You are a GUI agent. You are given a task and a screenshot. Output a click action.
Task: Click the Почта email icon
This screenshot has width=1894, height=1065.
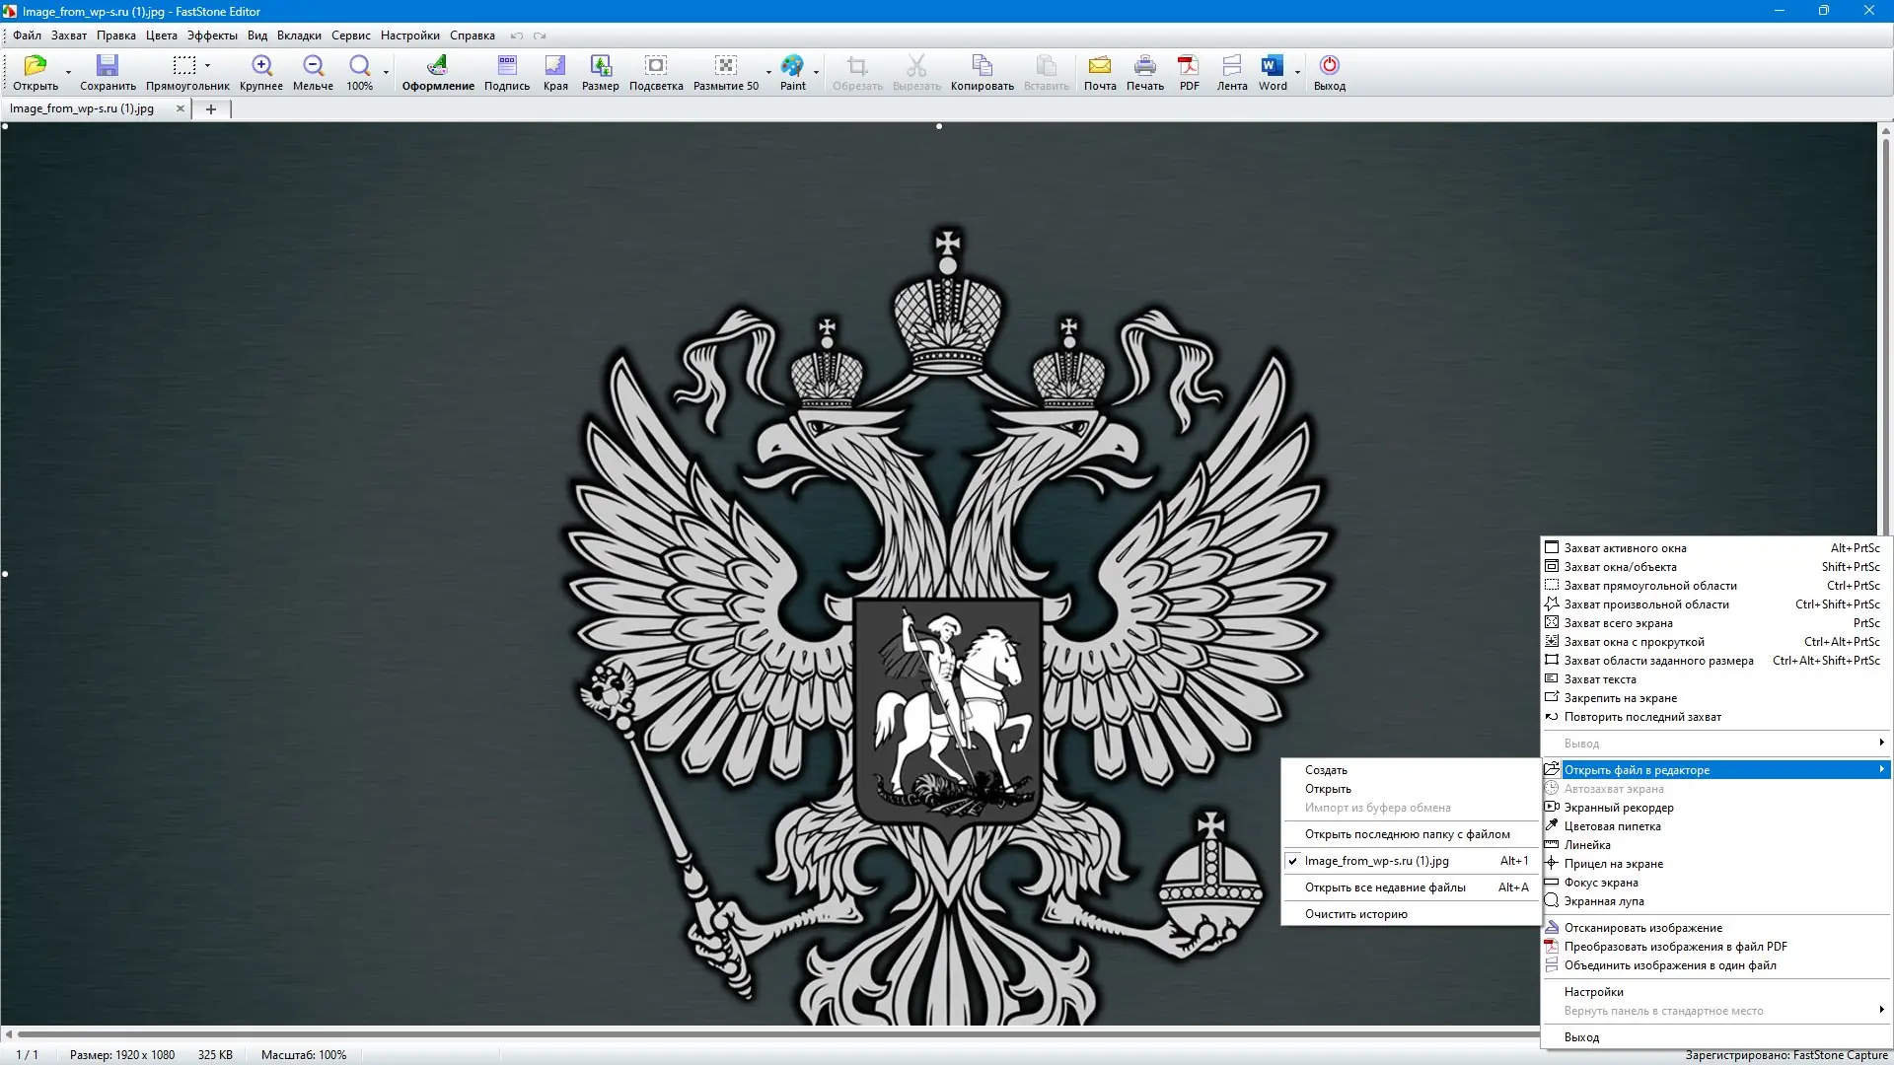pyautogui.click(x=1100, y=72)
